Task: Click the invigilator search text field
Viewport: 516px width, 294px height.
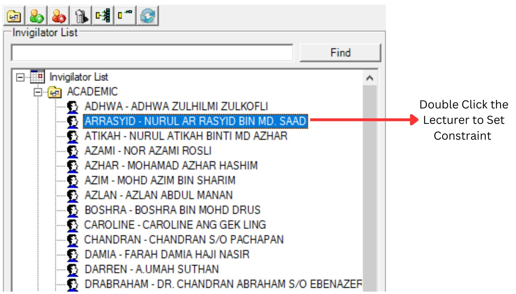Action: point(152,53)
